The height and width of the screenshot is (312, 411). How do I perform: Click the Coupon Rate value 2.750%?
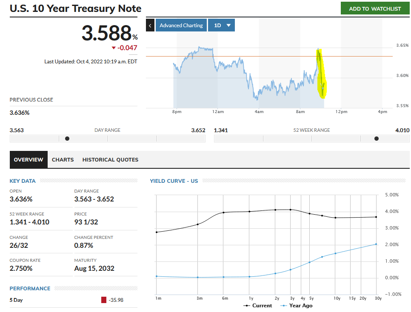coord(21,269)
